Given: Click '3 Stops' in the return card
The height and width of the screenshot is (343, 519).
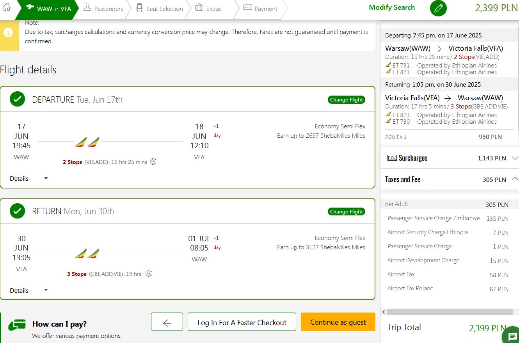Looking at the screenshot, I should click(76, 274).
